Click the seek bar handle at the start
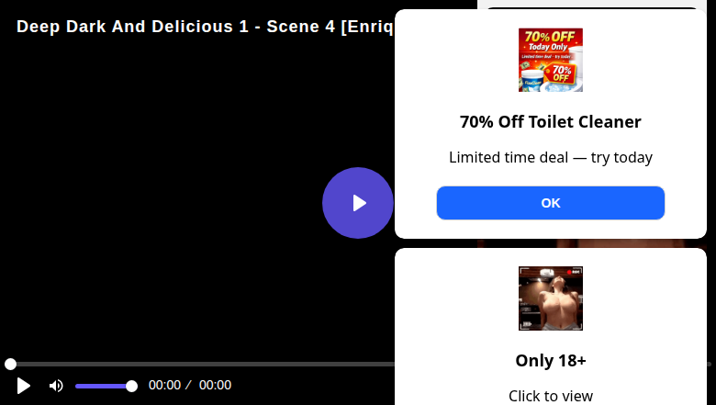 pyautogui.click(x=10, y=364)
